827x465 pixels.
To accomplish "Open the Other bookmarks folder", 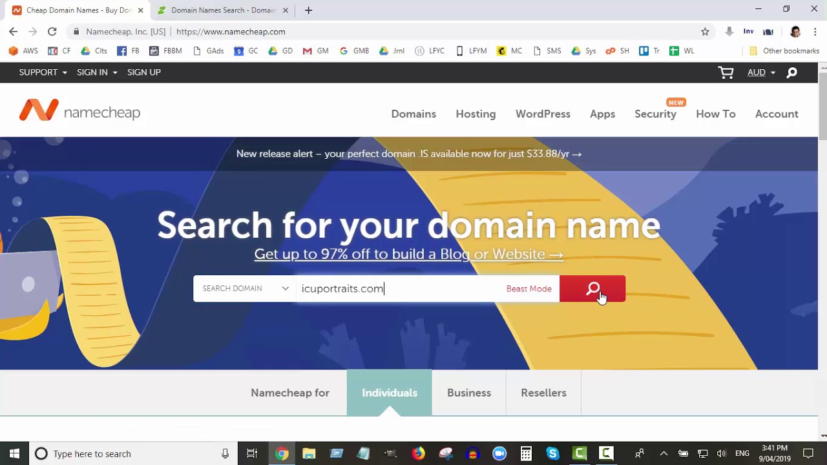I will [784, 51].
